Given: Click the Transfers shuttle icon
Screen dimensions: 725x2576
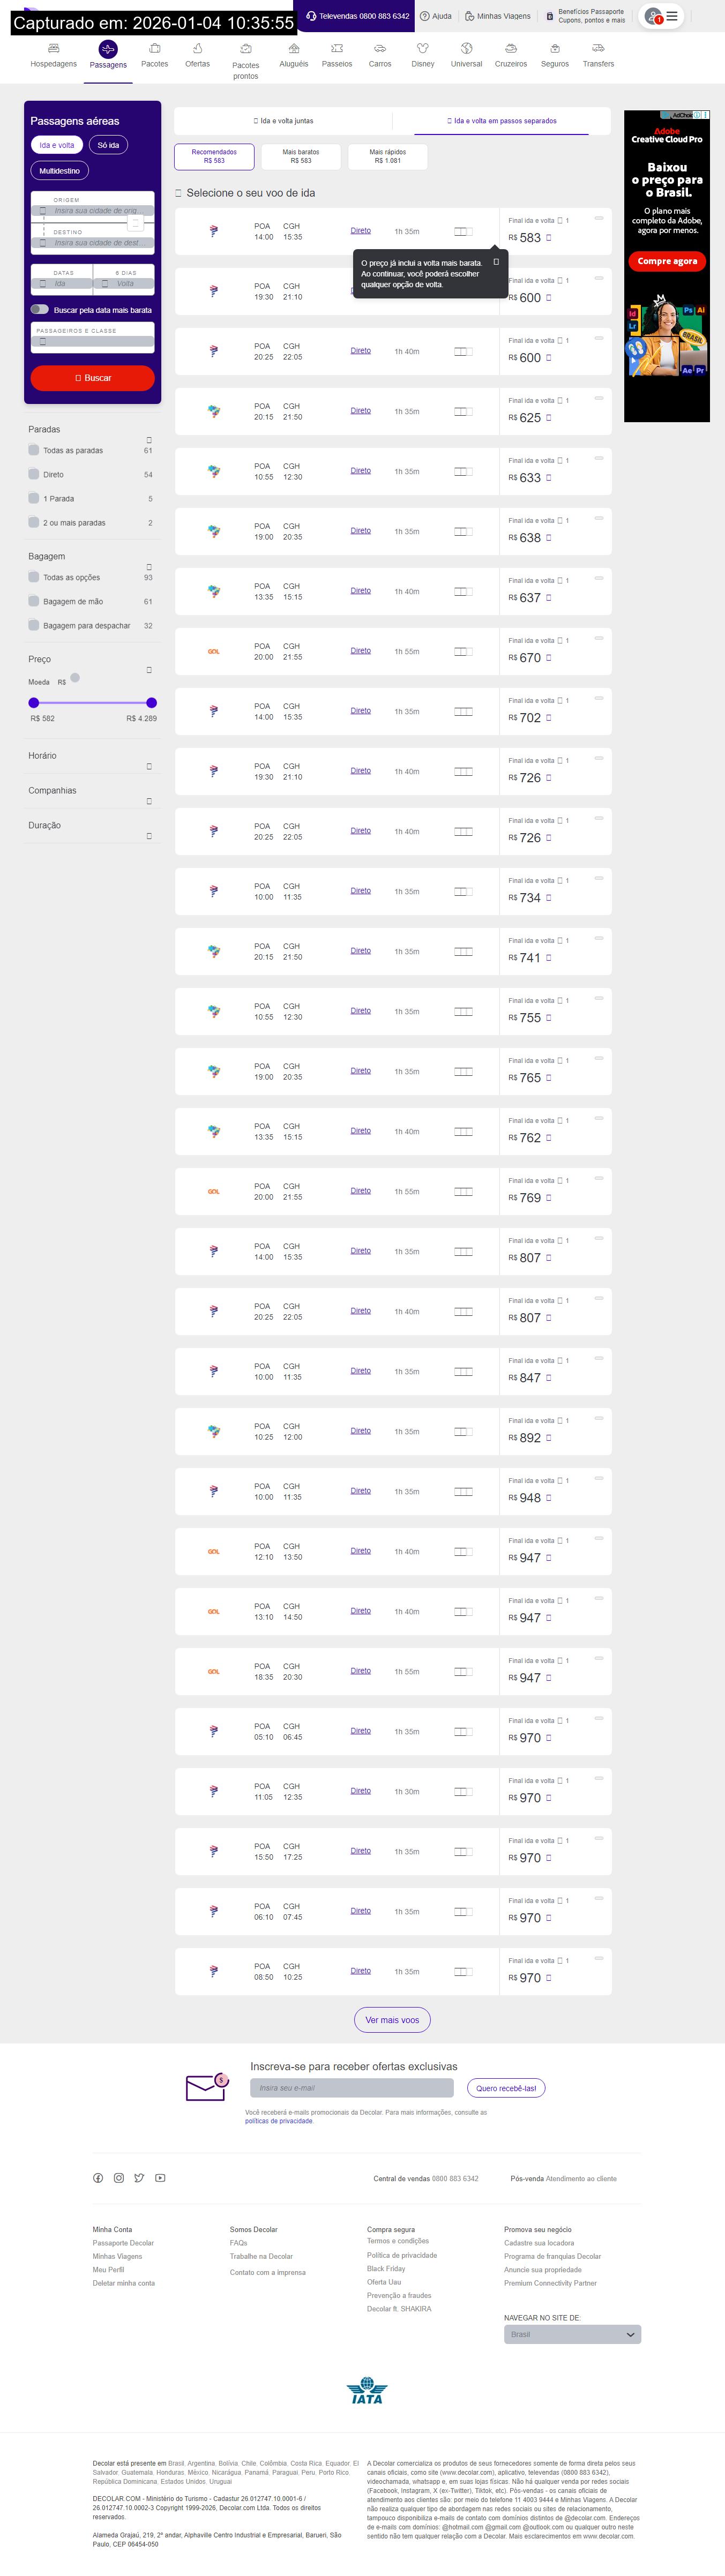Looking at the screenshot, I should [x=598, y=48].
